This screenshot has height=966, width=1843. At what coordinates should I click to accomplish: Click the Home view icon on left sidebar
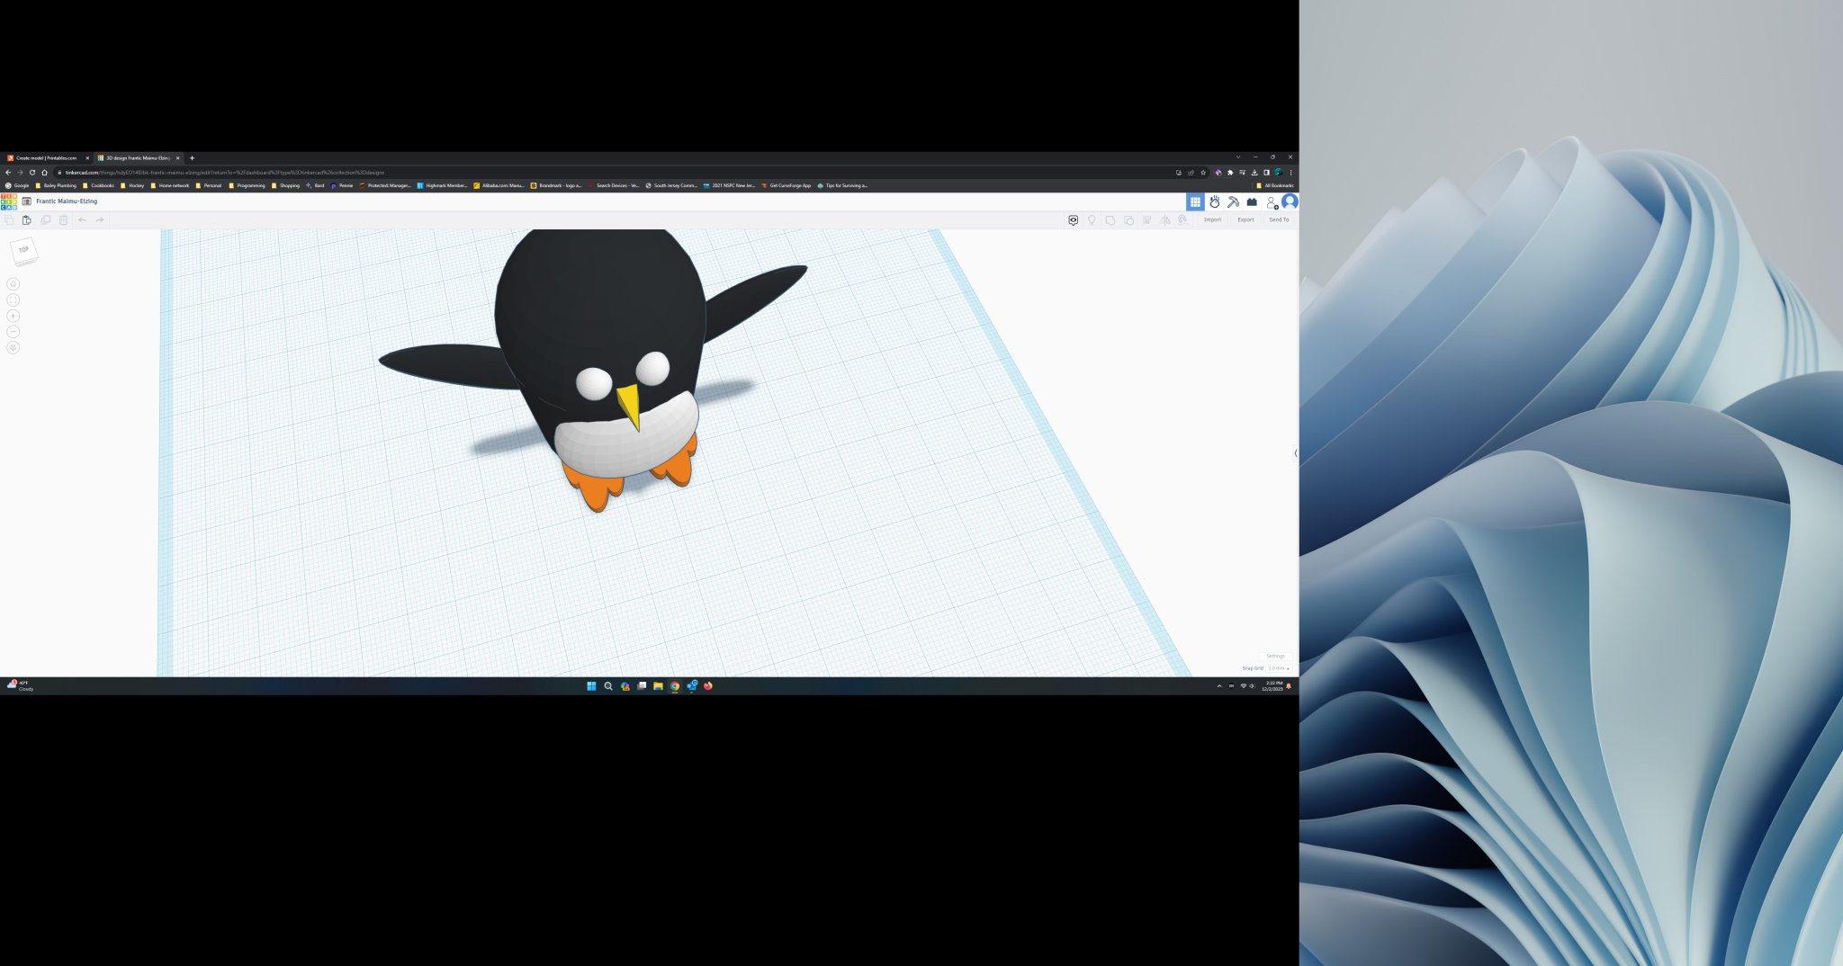coord(13,283)
